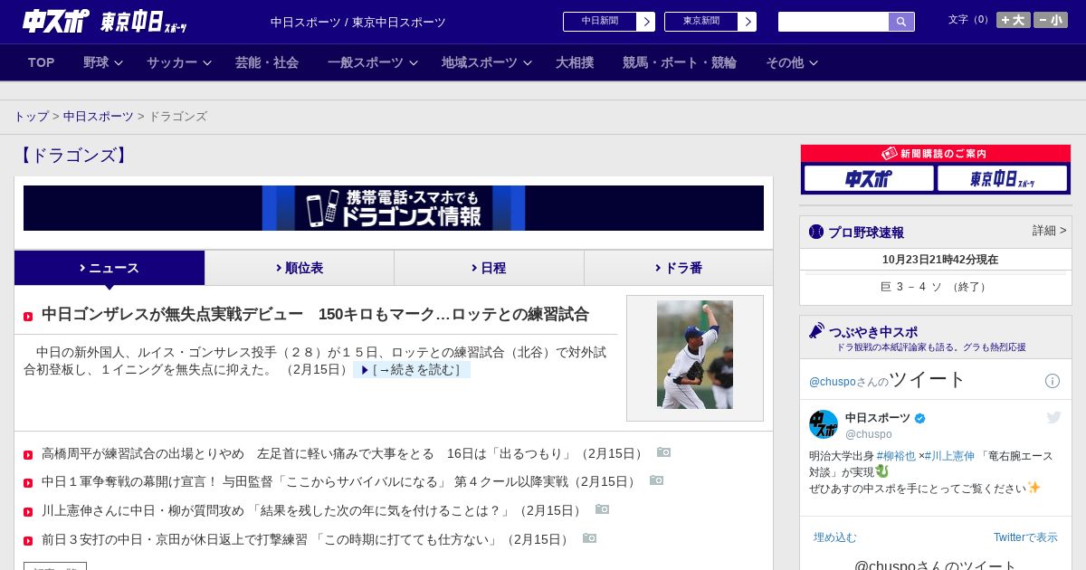
Task: Click the #川上憲伸 hashtag
Action: [x=950, y=456]
